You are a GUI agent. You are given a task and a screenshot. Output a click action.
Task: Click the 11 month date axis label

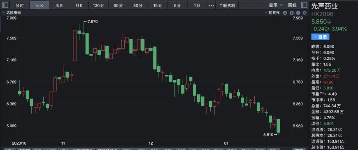[63, 143]
